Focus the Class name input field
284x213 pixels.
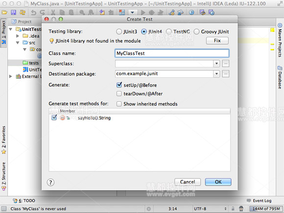click(172, 53)
